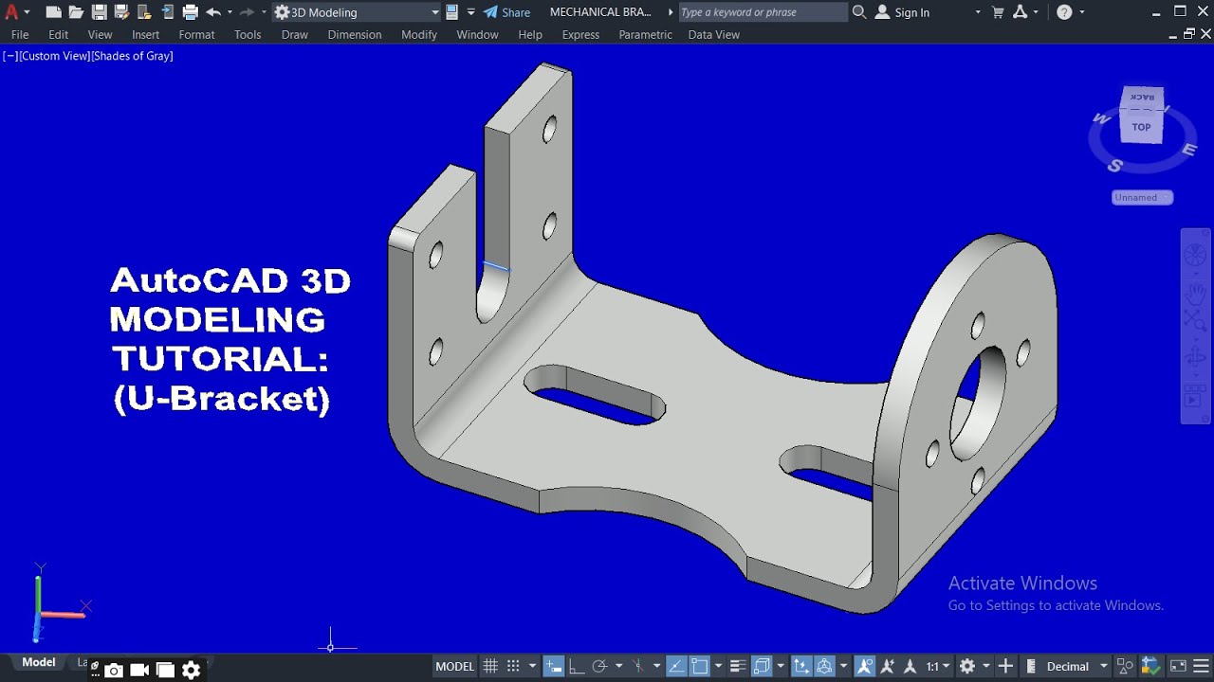The height and width of the screenshot is (682, 1214).
Task: Open the Parametric menu
Action: (x=645, y=34)
